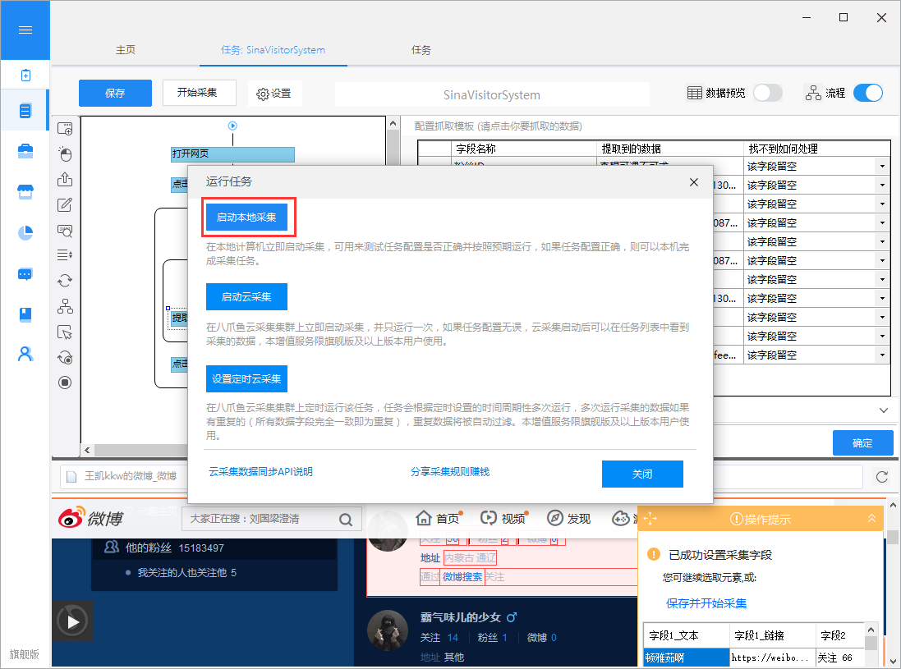Screen dimensions: 901x669
Task: Select the 打开网页 flow step
Action: coord(232,154)
